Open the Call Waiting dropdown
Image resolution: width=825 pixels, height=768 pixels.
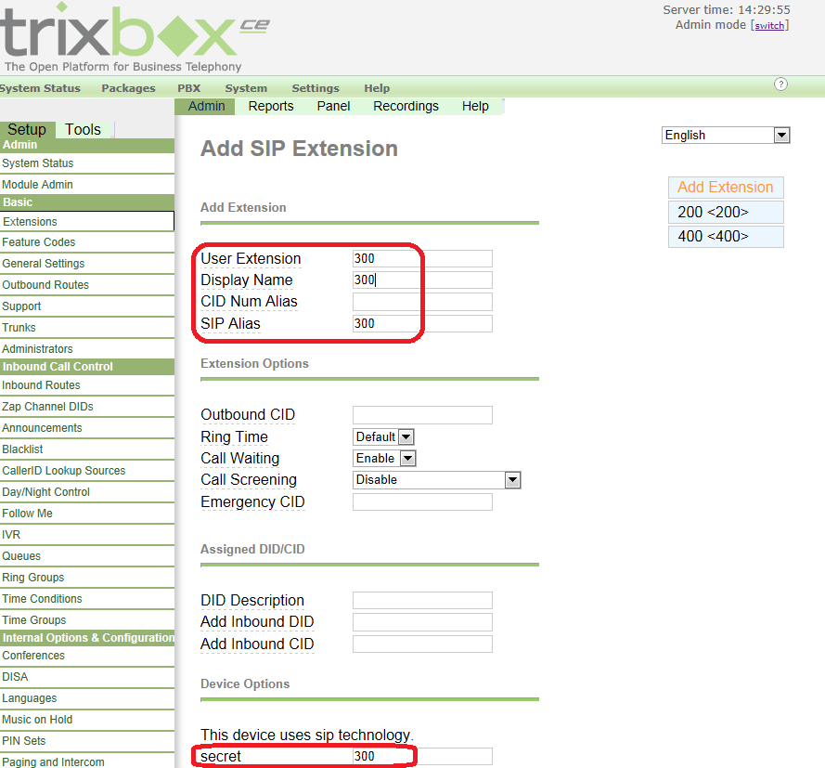coord(384,458)
